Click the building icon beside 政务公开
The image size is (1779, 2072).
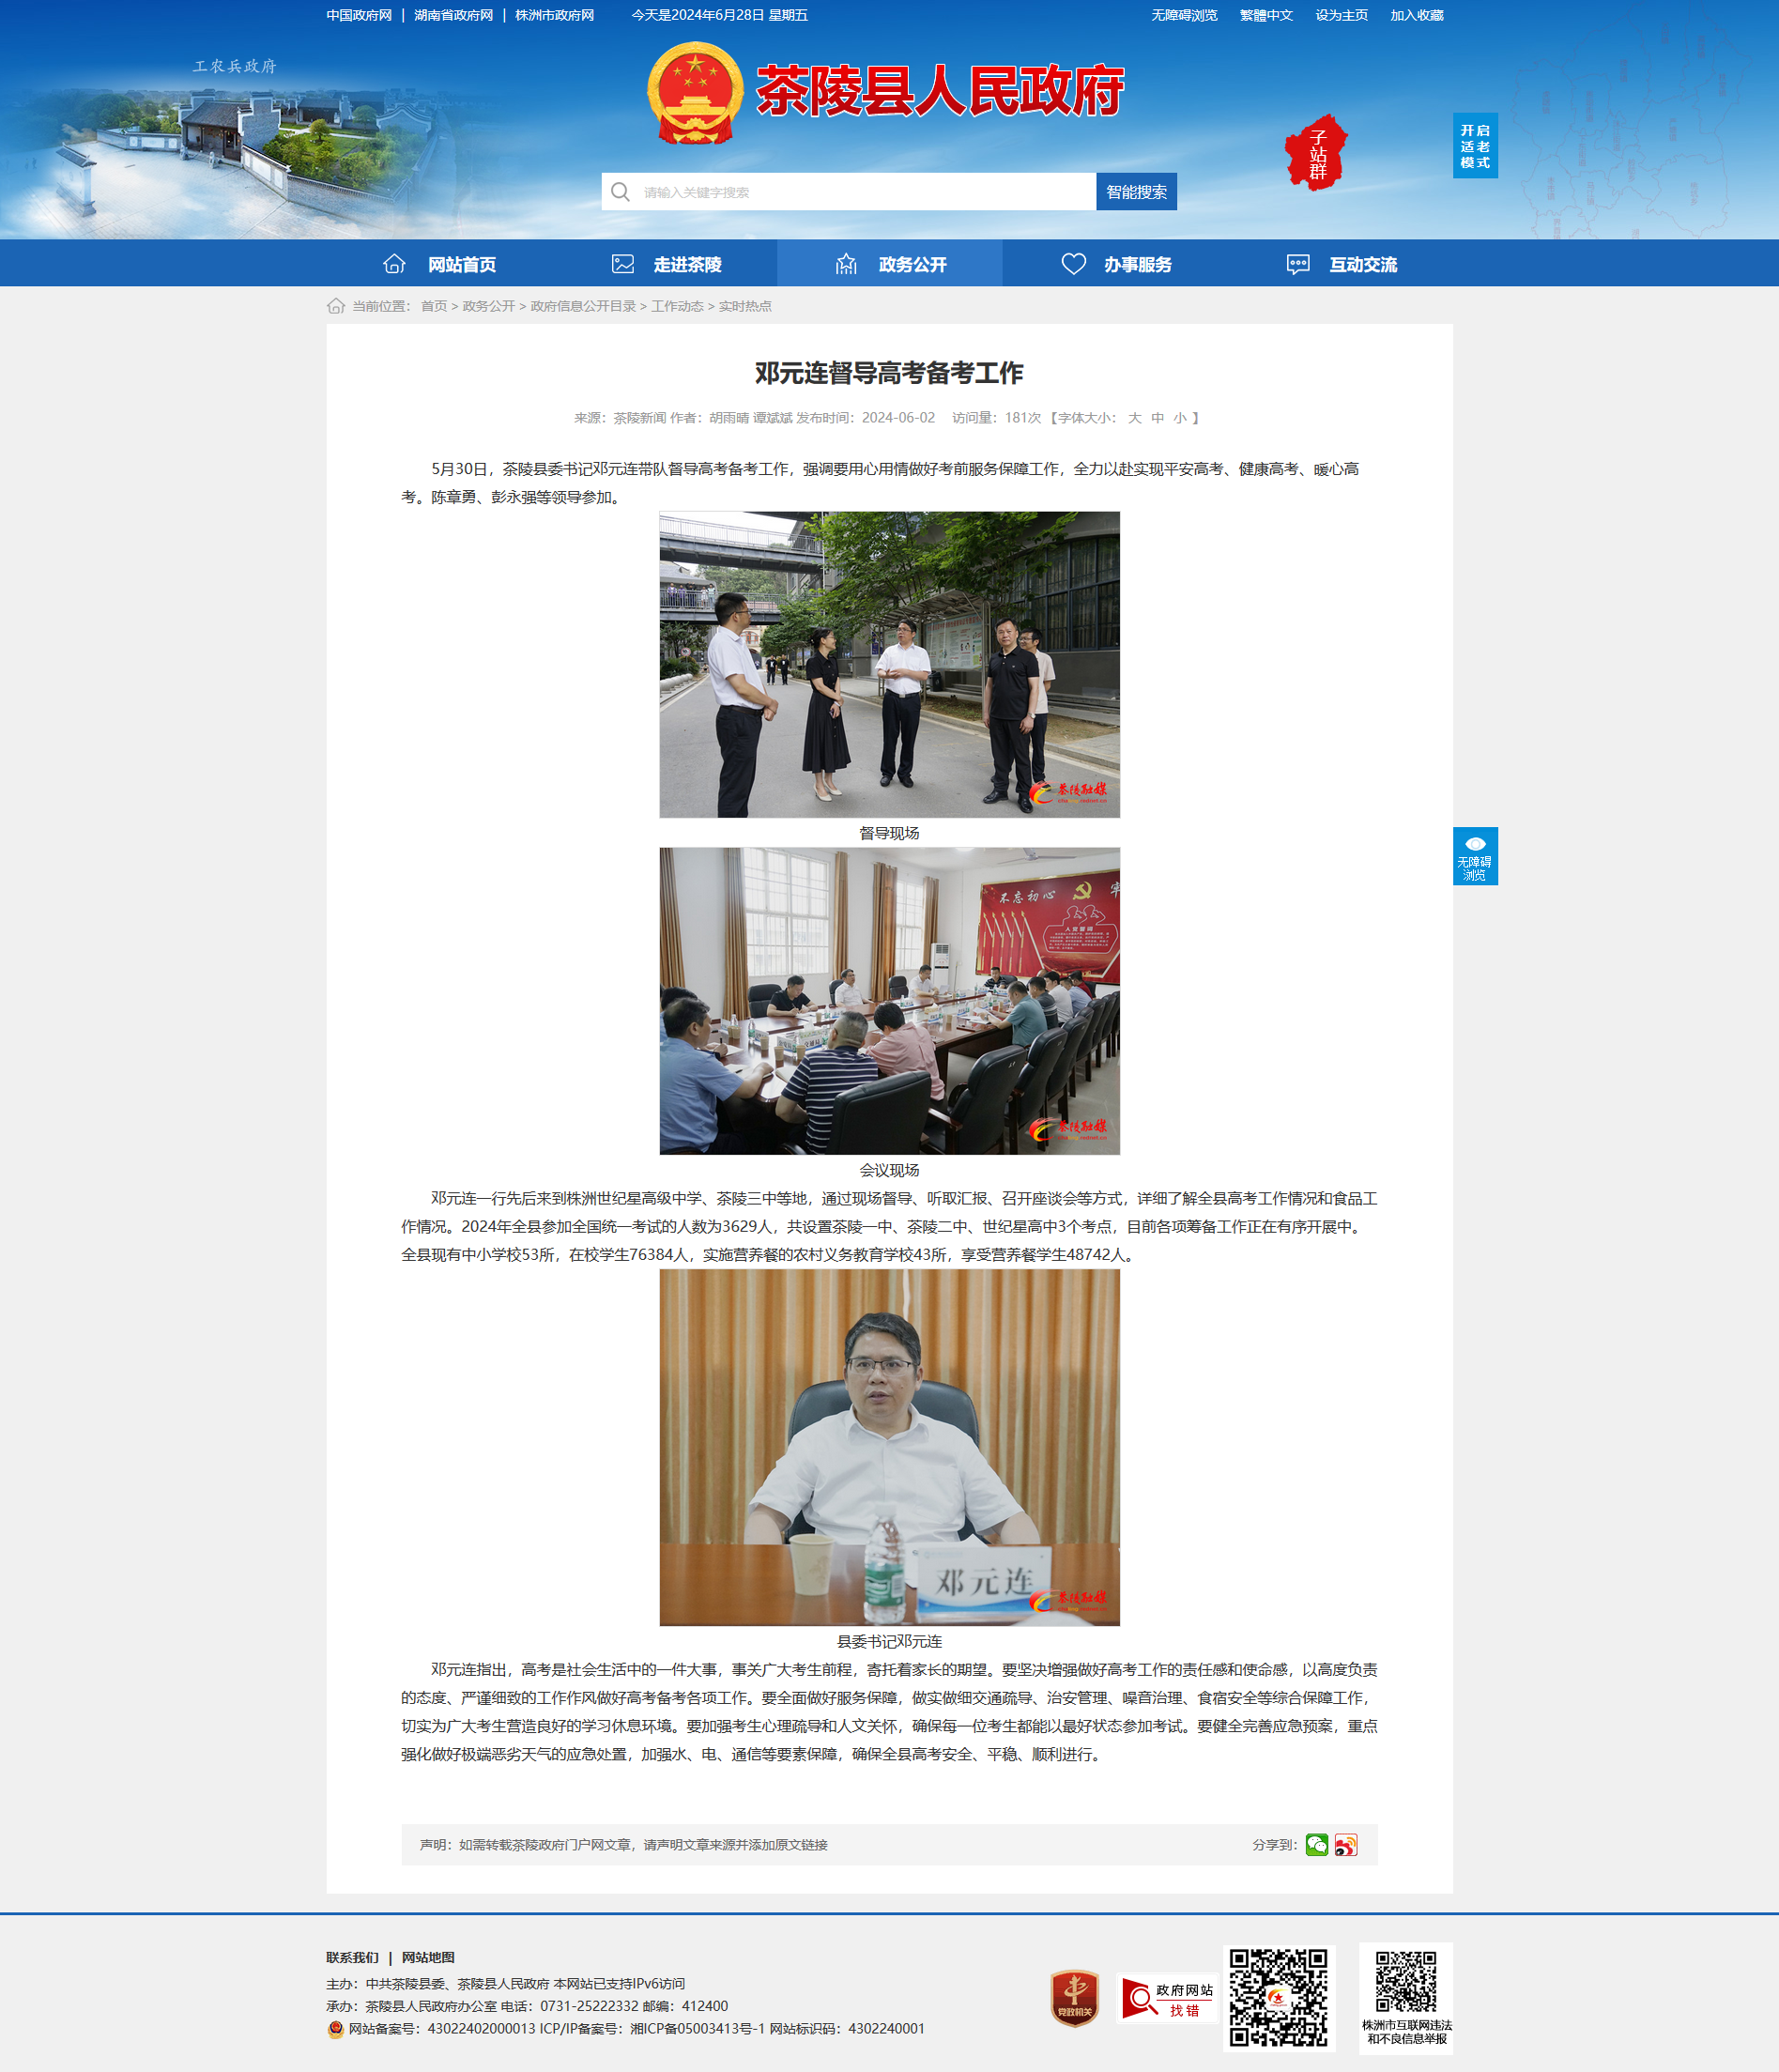tap(846, 264)
